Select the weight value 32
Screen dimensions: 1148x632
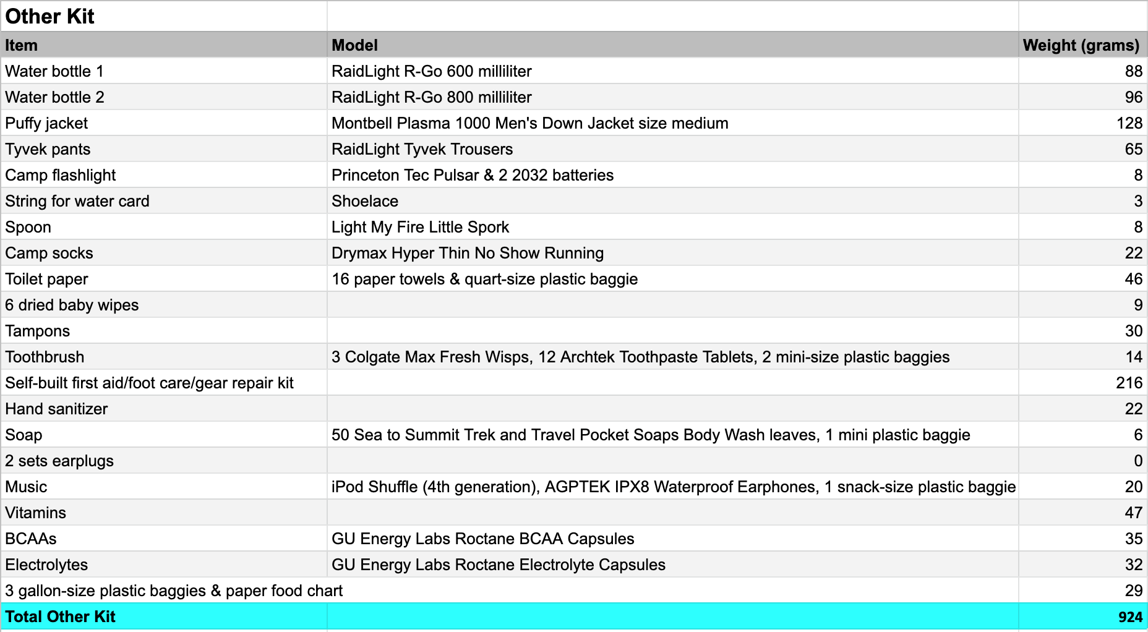pyautogui.click(x=1082, y=565)
